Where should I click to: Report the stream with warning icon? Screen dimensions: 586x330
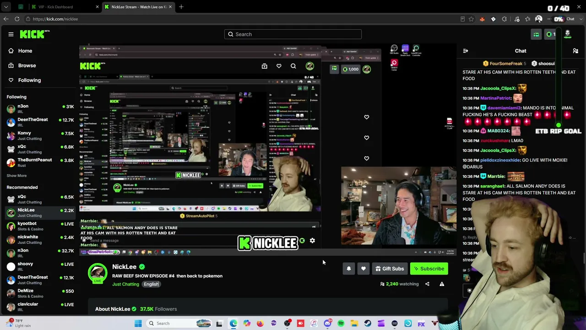[x=442, y=284]
